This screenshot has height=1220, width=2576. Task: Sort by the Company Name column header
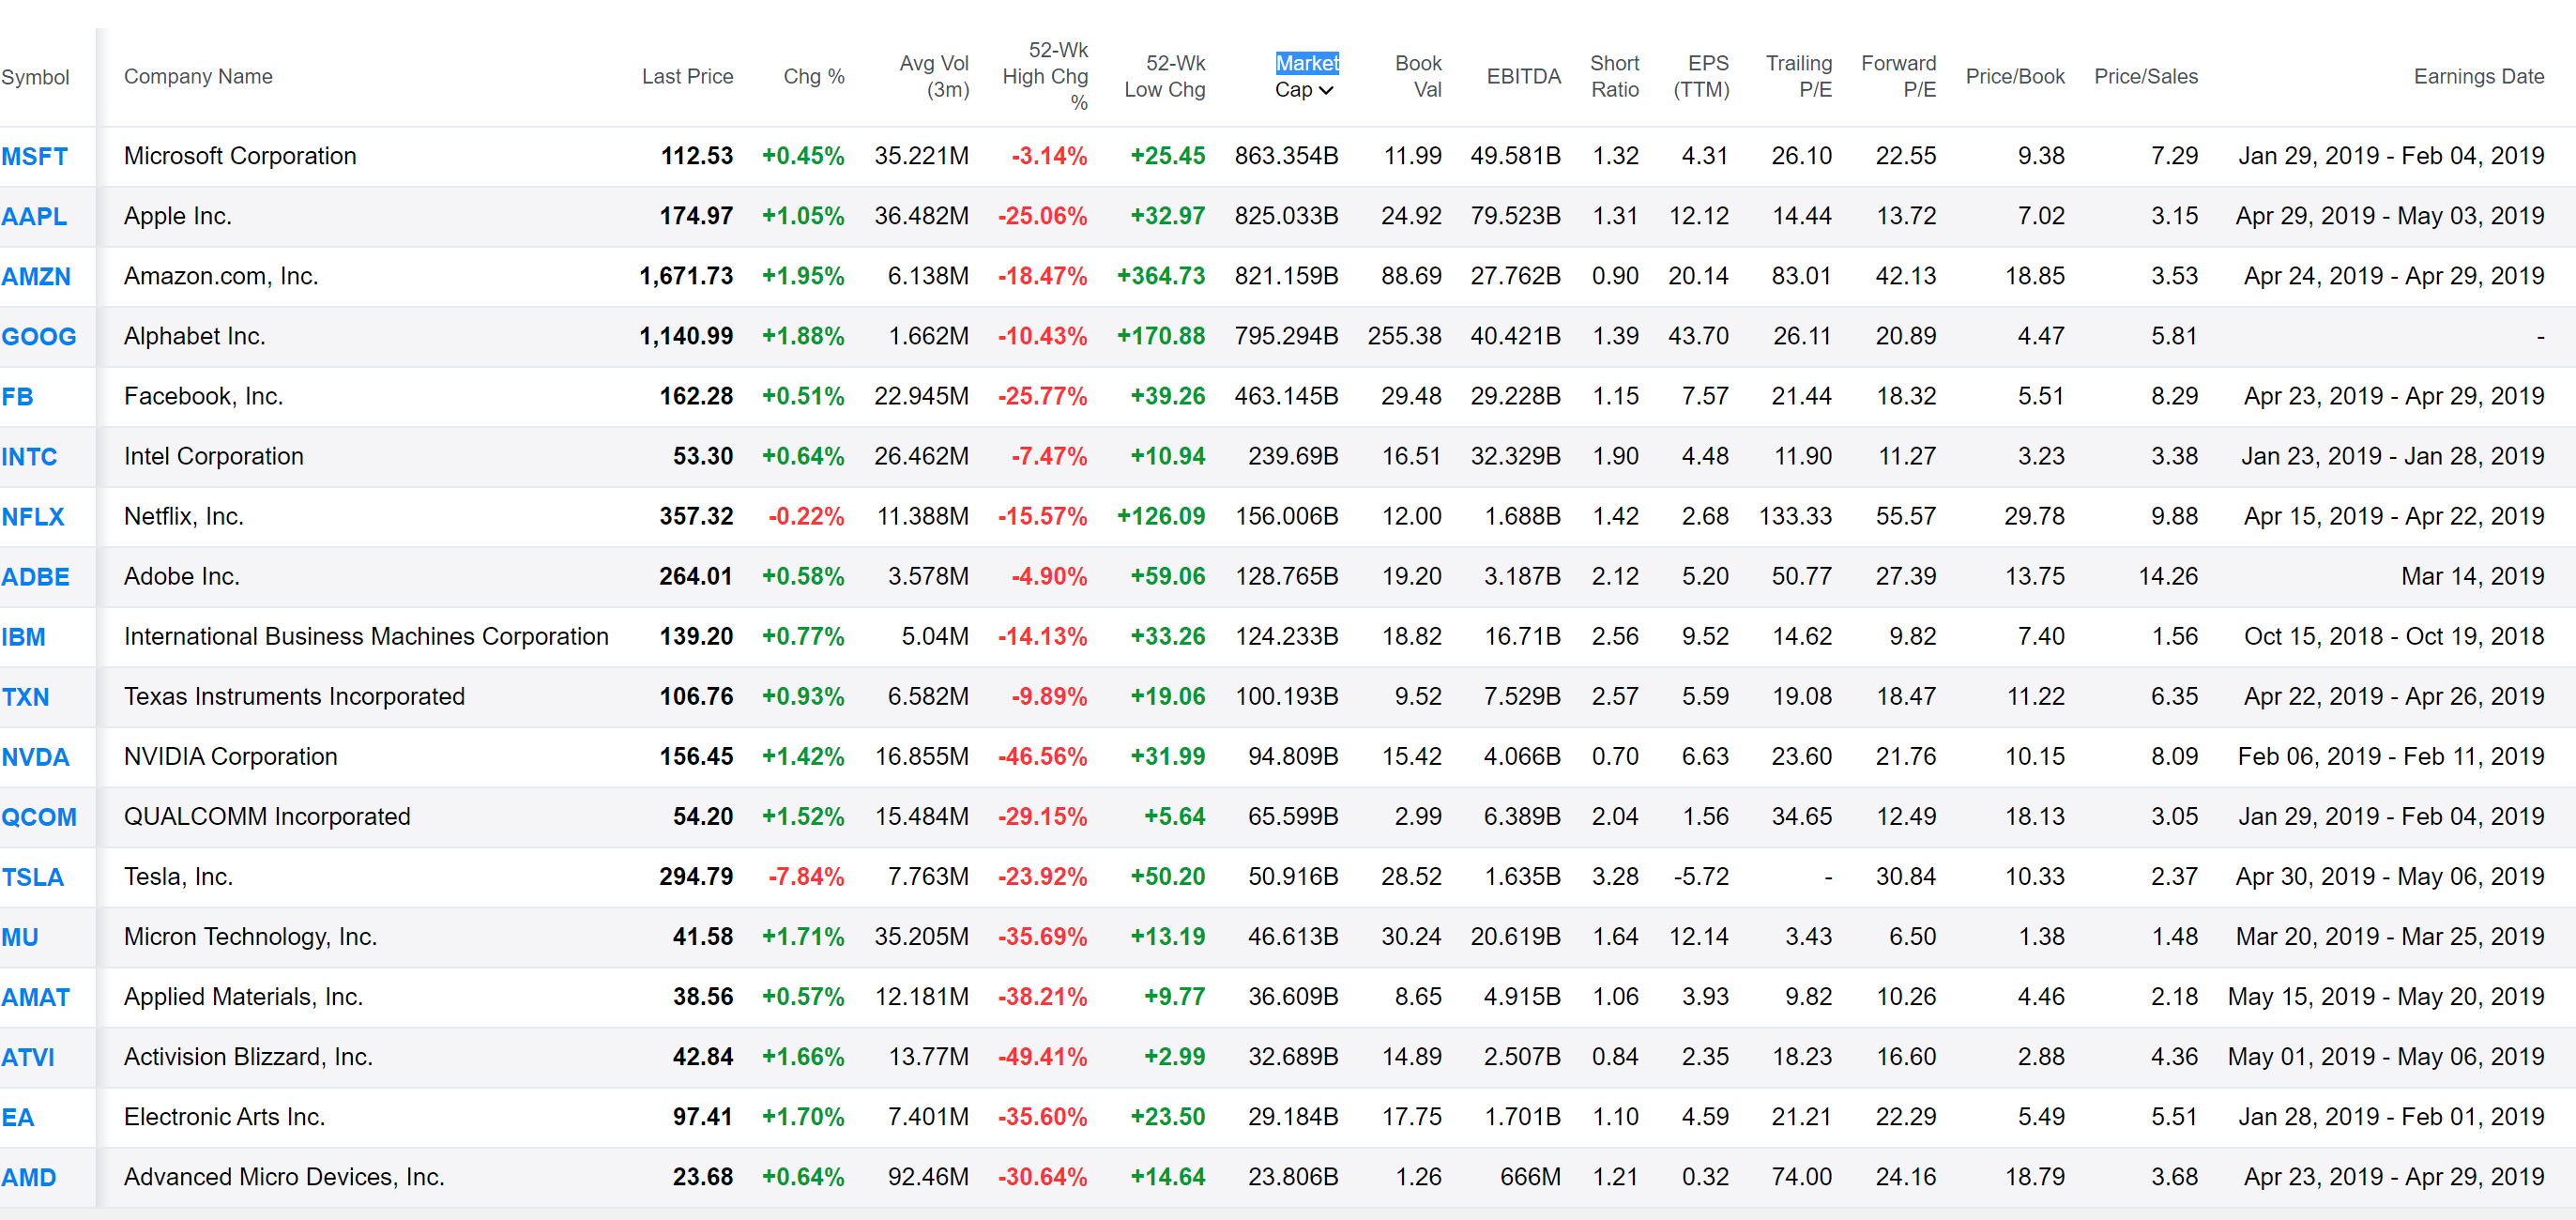[198, 76]
